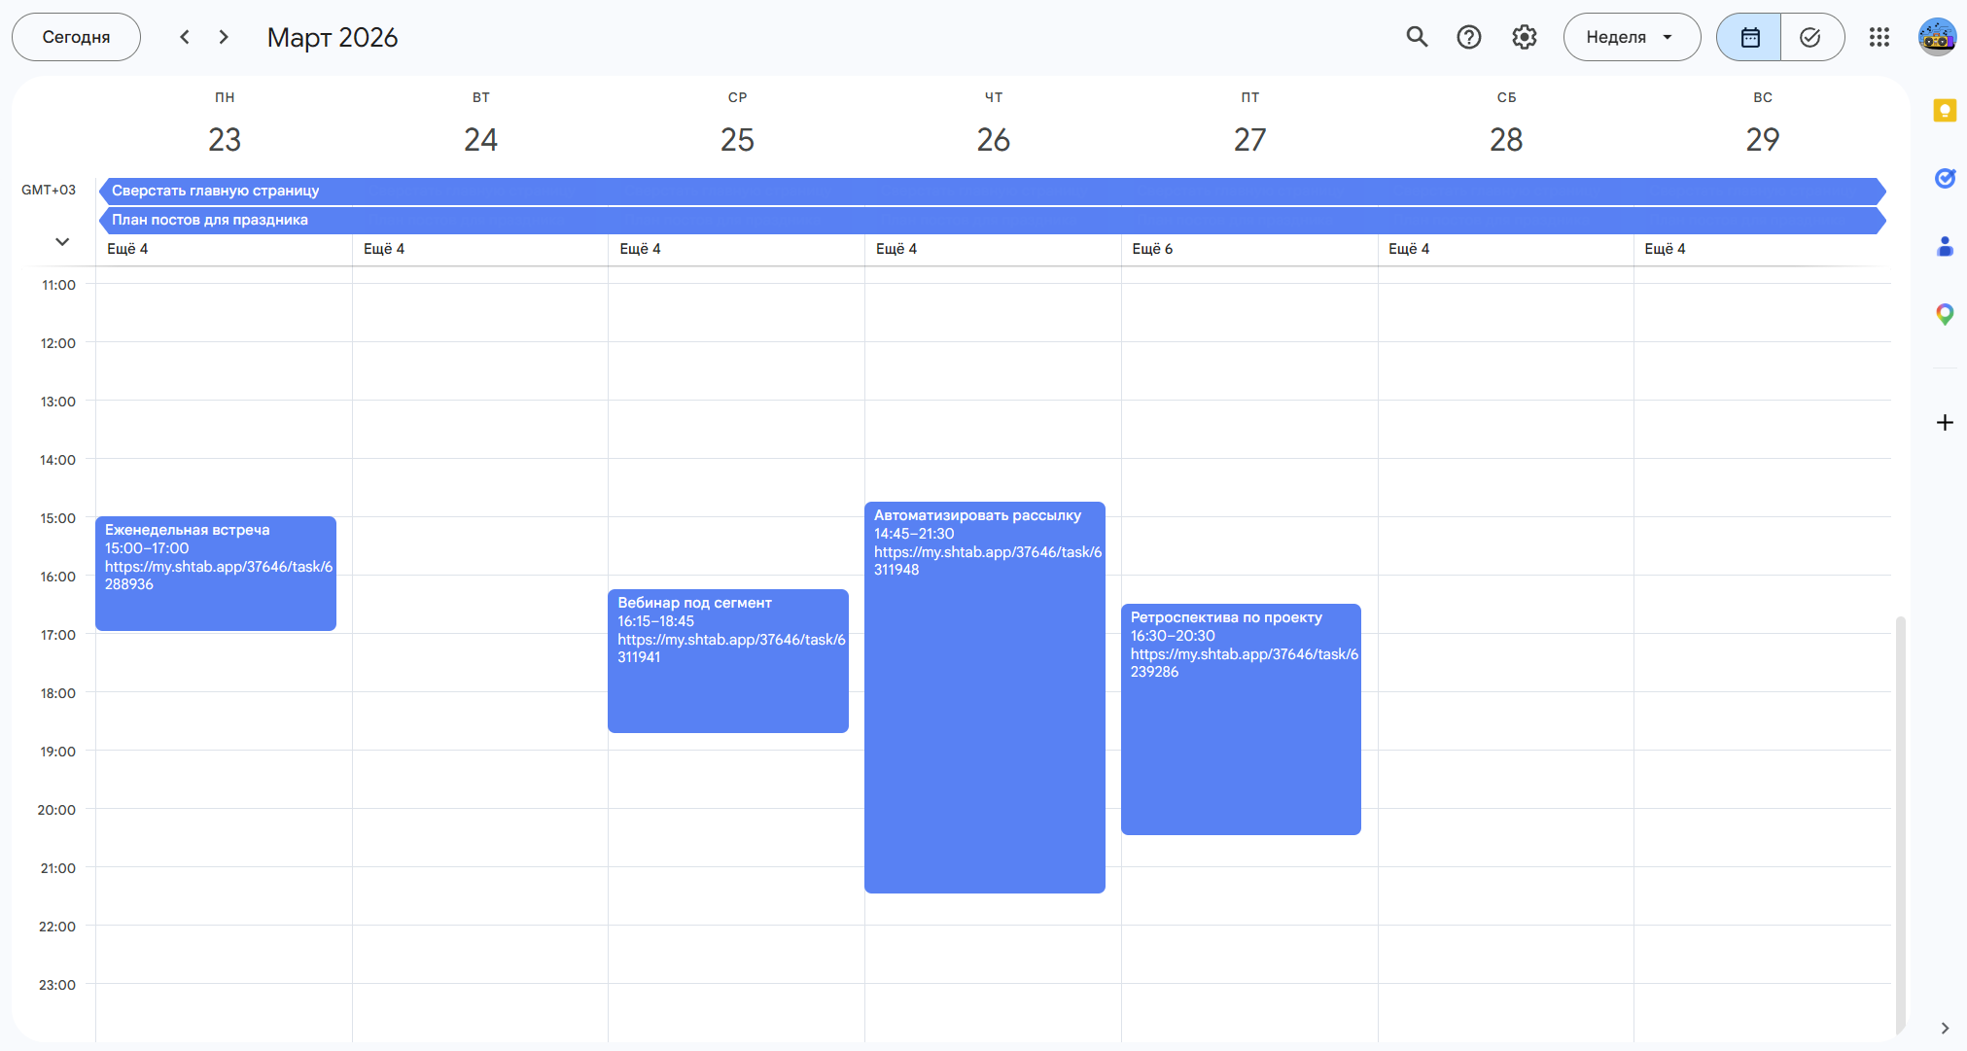Open Contacts side panel icon
1967x1051 pixels.
pyautogui.click(x=1944, y=247)
